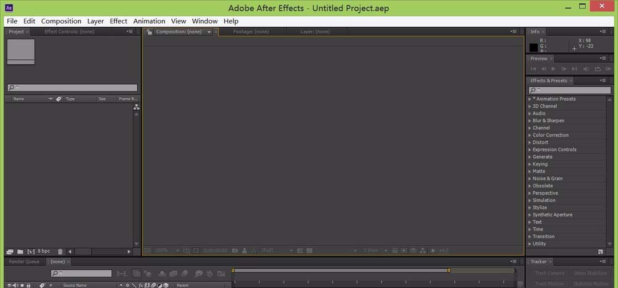This screenshot has width=618, height=288.
Task: Expand the Blur & Sharpen category
Action: 530,121
